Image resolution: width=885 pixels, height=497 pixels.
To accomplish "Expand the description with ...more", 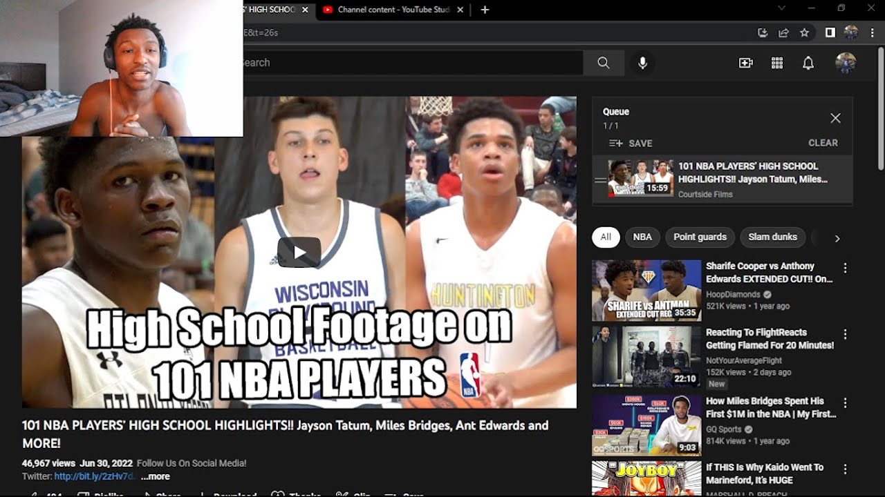I will click(156, 476).
